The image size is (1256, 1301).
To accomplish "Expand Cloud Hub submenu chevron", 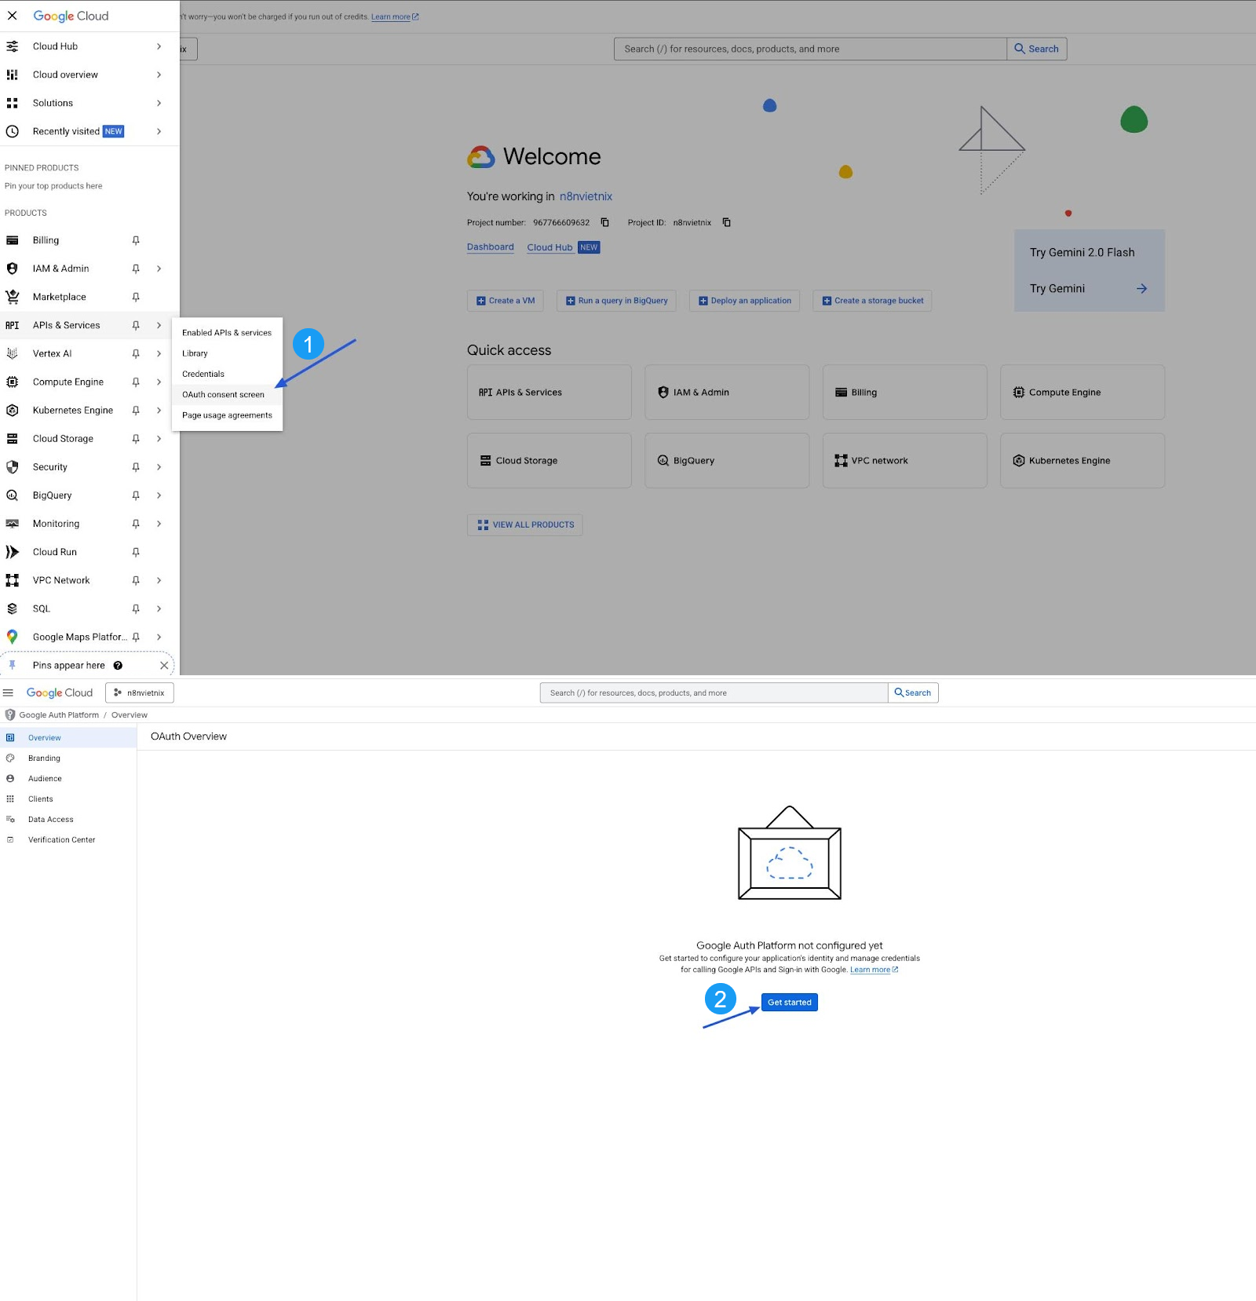I will coord(159,46).
